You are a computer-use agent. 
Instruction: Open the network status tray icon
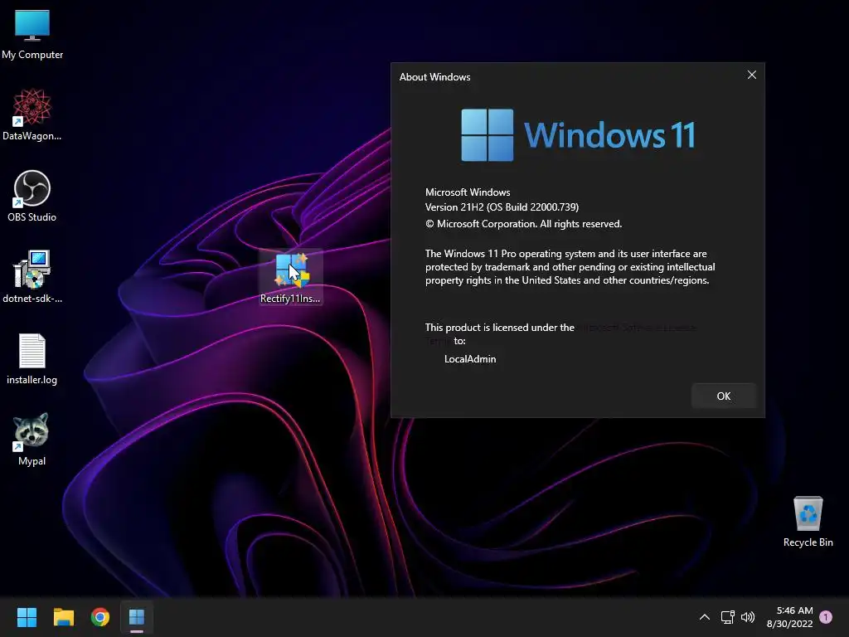click(x=727, y=617)
